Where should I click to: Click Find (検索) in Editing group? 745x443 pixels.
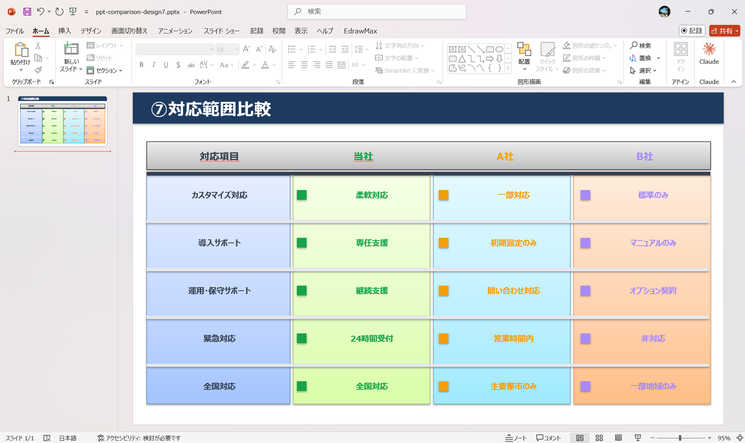(x=640, y=45)
